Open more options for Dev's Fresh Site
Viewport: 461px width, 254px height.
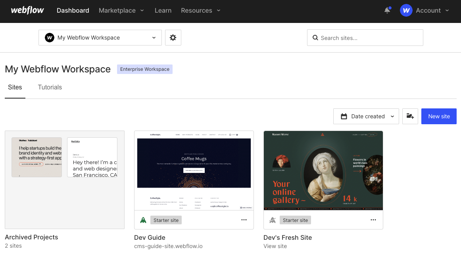373,220
